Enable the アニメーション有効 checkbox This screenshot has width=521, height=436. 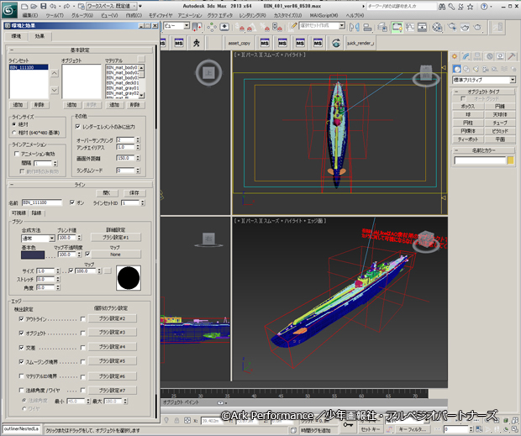pos(17,154)
